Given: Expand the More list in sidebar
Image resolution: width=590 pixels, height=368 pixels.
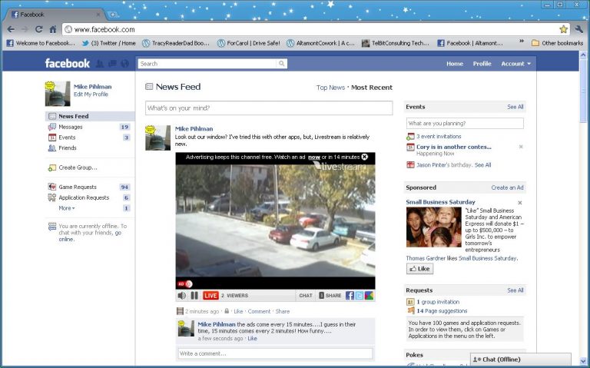Looking at the screenshot, I should (67, 208).
